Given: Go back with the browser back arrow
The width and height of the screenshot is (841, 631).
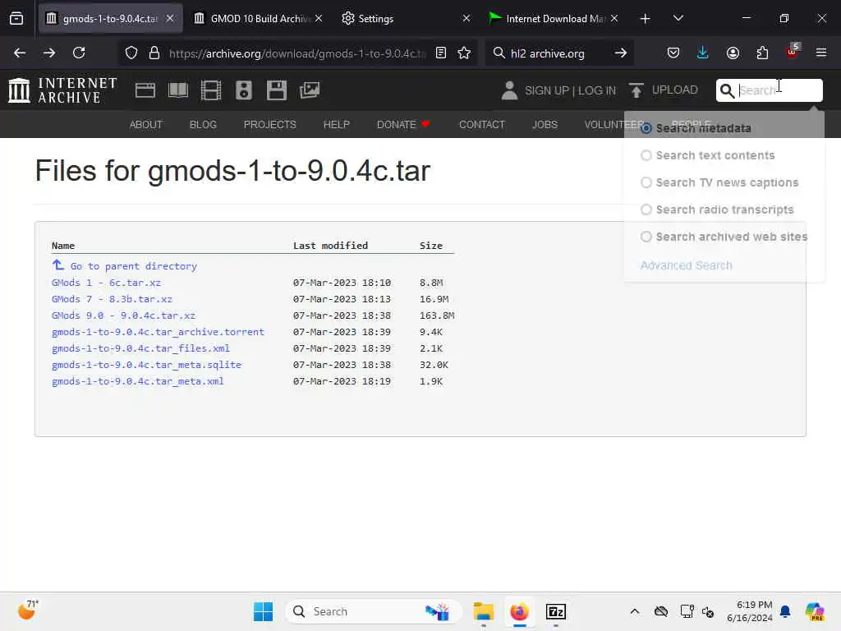Looking at the screenshot, I should (x=20, y=53).
